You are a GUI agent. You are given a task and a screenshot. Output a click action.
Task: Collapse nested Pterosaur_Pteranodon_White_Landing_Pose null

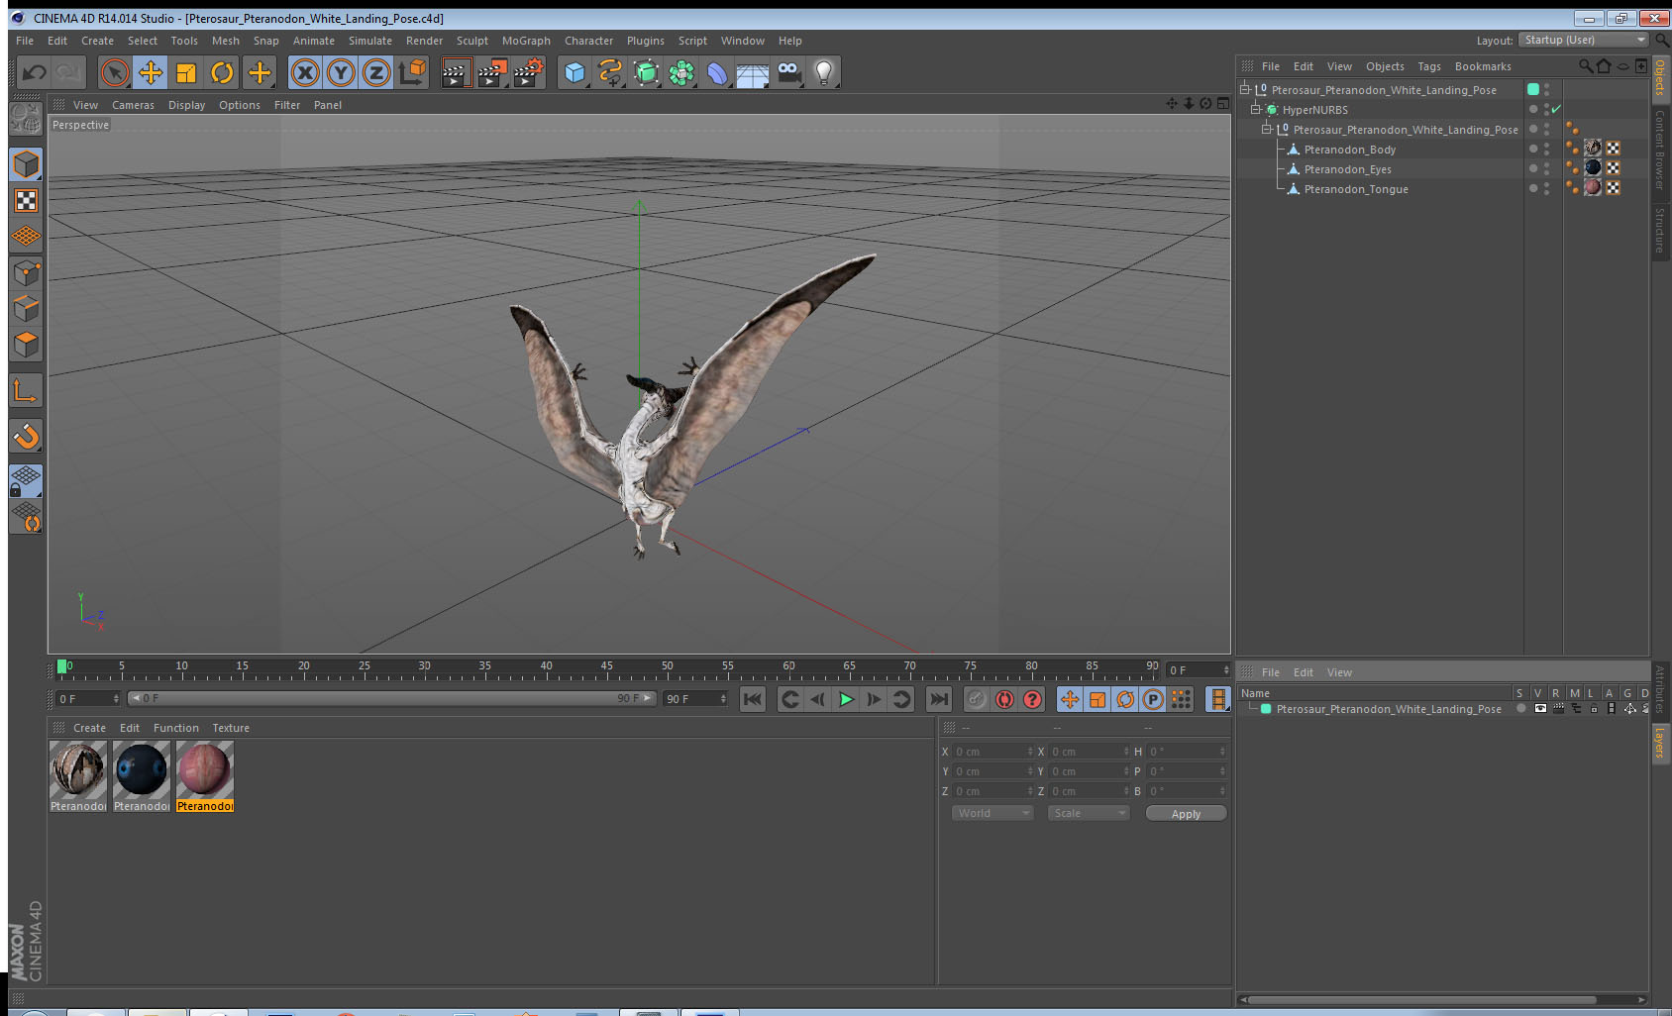pyautogui.click(x=1266, y=129)
